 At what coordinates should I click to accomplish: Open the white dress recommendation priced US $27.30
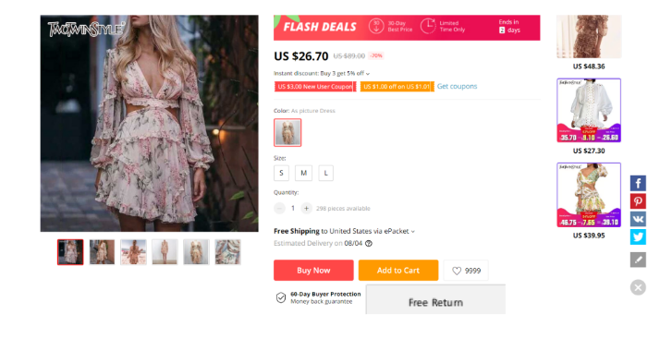(x=589, y=111)
